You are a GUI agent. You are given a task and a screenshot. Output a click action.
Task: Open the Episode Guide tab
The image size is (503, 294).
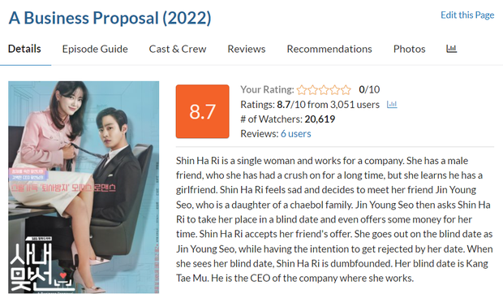coord(95,49)
